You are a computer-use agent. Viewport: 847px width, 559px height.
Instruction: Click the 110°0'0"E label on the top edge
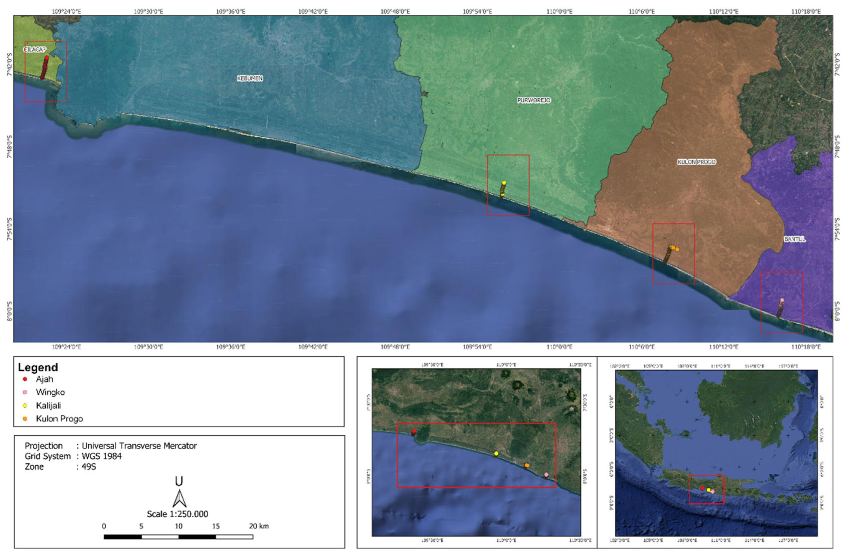(x=560, y=11)
